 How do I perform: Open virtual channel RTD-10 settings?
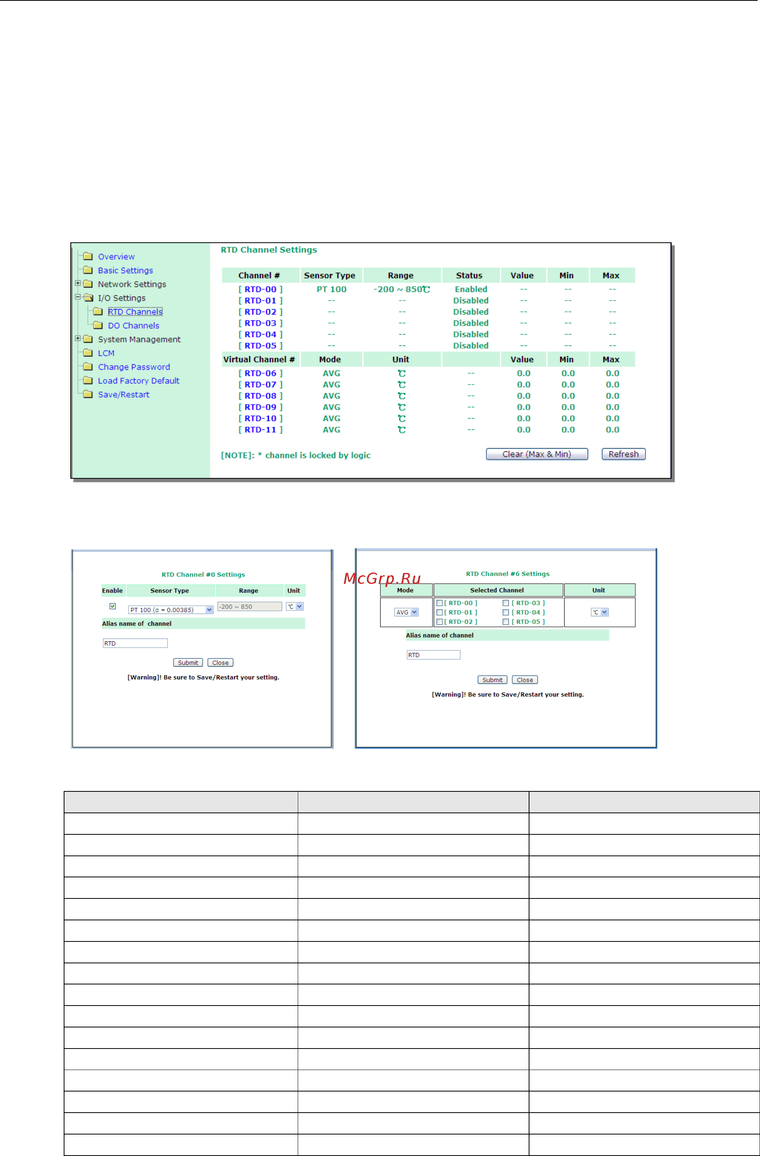pos(260,418)
